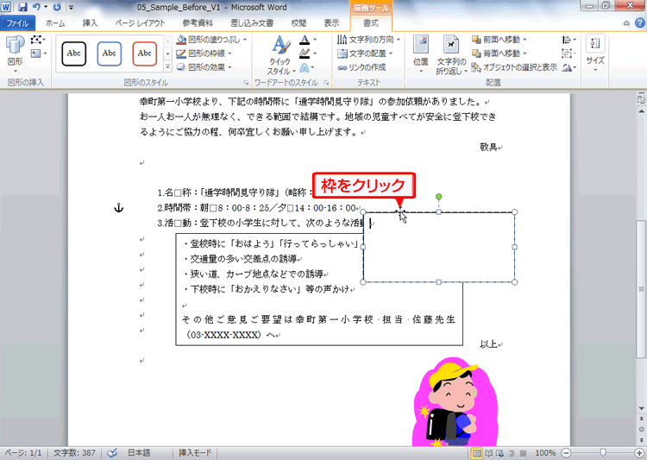Click the 100% zoom level button

[545, 453]
